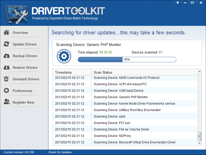Click the Register Now users icon
Image resolution: width=206 pixels, height=155 pixels.
(x=6, y=102)
